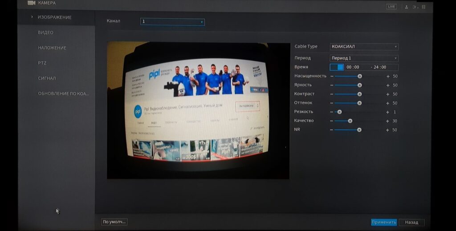Toggle the Время period switch

click(x=337, y=67)
